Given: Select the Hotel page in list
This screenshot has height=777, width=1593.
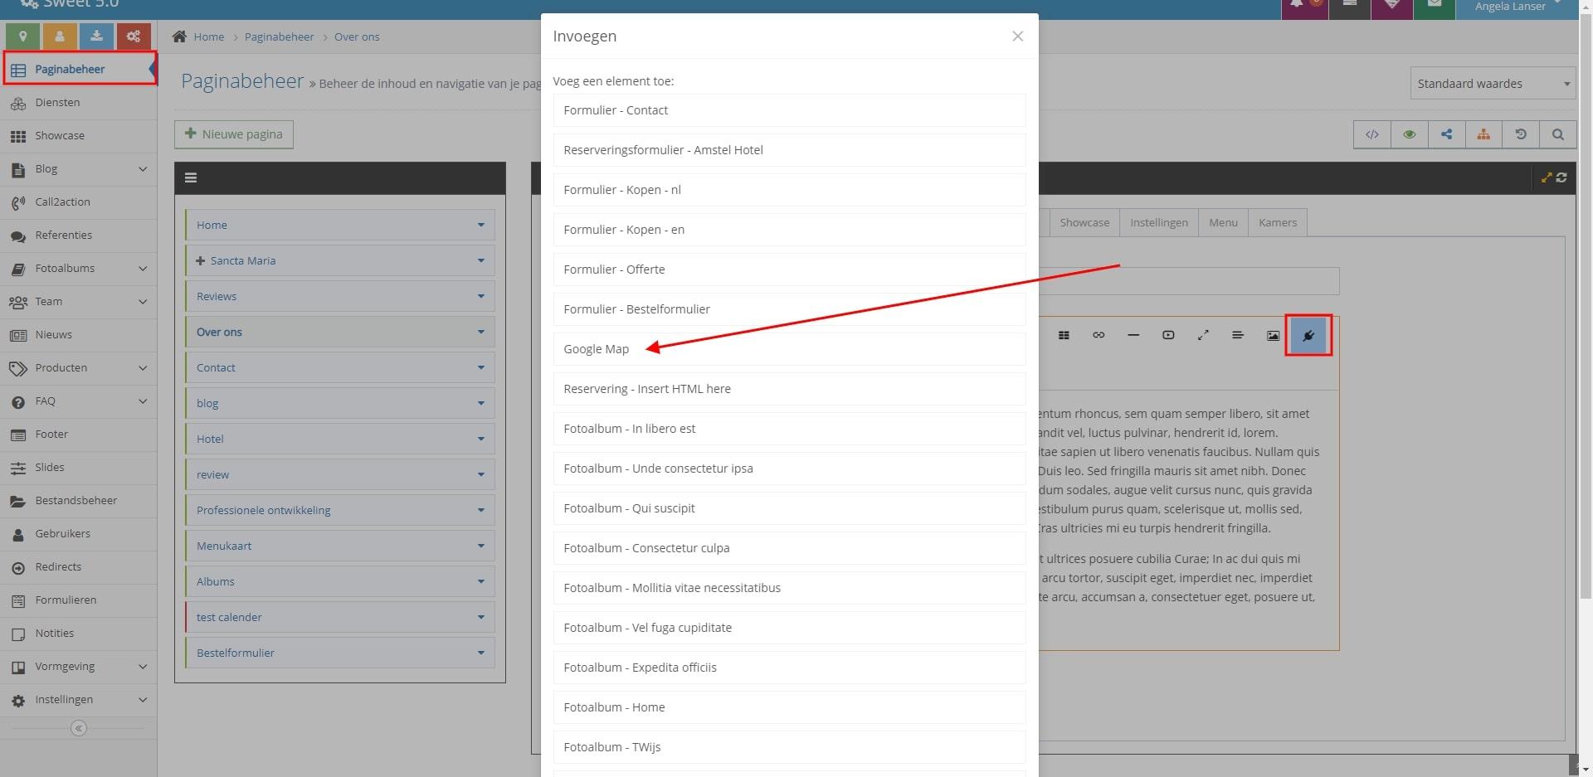Looking at the screenshot, I should (x=340, y=439).
